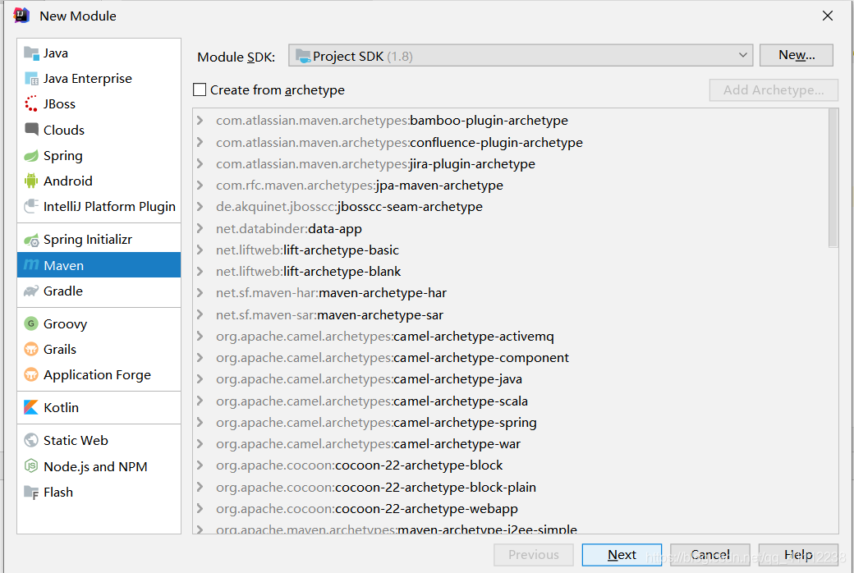The height and width of the screenshot is (573, 854).
Task: Click the Previous button
Action: pyautogui.click(x=534, y=554)
